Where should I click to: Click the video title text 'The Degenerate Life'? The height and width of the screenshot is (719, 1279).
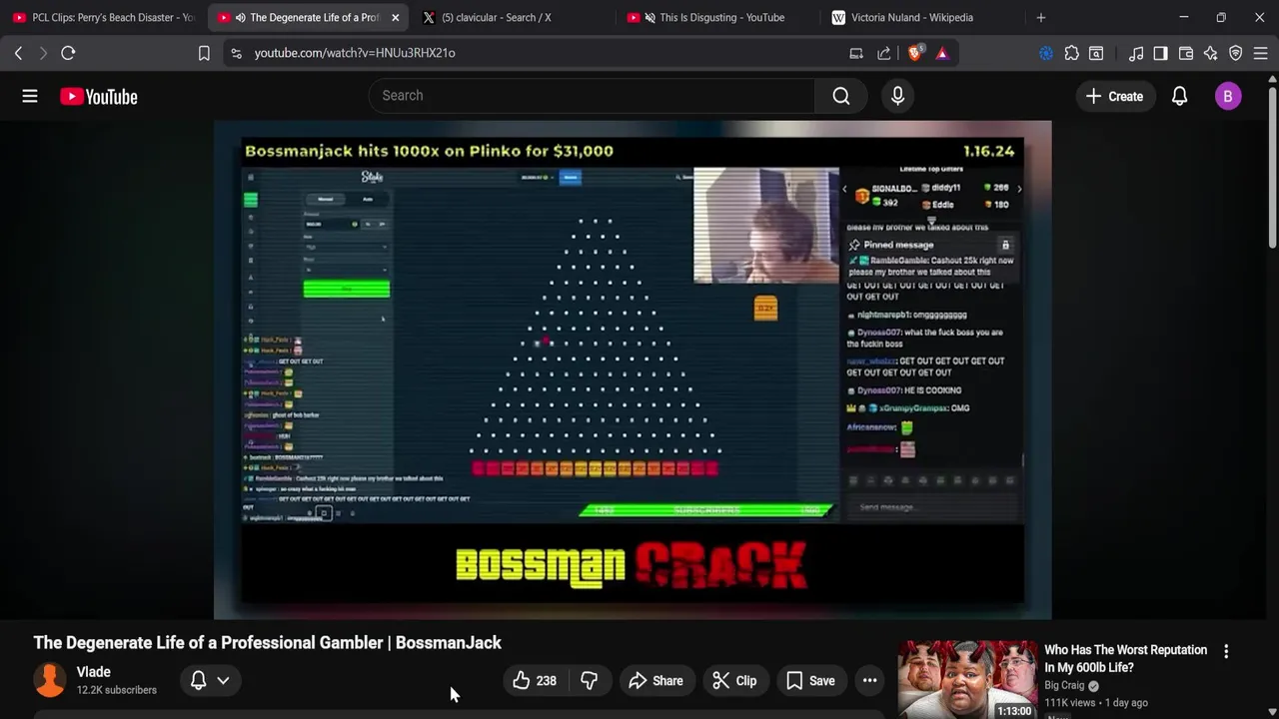click(x=268, y=642)
